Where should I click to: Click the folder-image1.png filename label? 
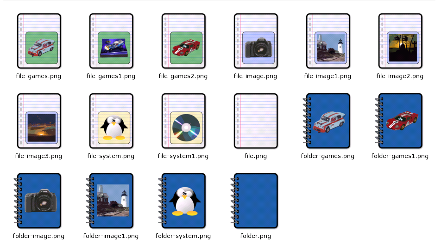(111, 236)
